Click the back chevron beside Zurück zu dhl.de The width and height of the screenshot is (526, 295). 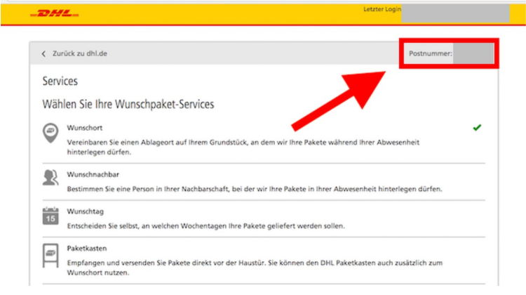pyautogui.click(x=43, y=54)
